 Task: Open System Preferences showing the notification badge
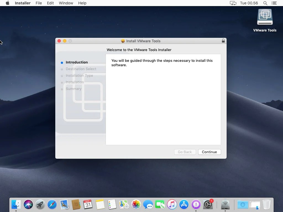point(207,205)
